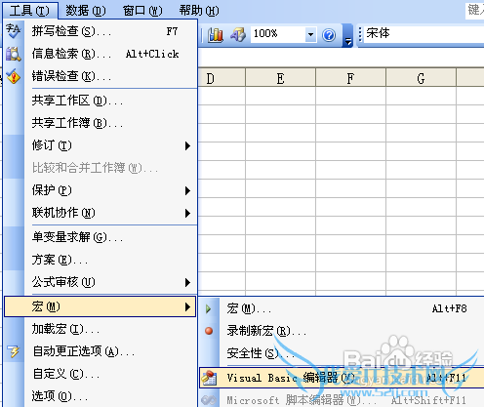
Task: Click the spelling check icon beside 拼写检查
Action: [x=14, y=31]
